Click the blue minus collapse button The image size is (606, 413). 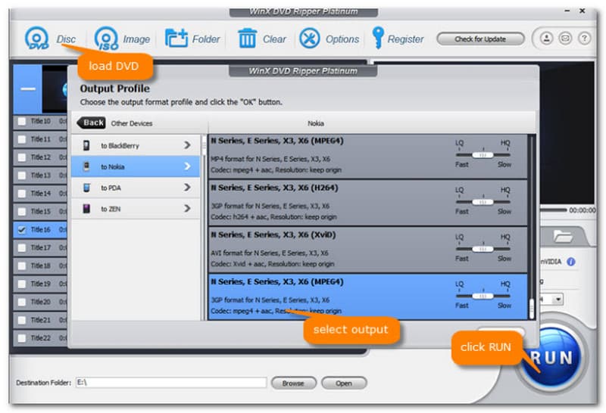28,89
